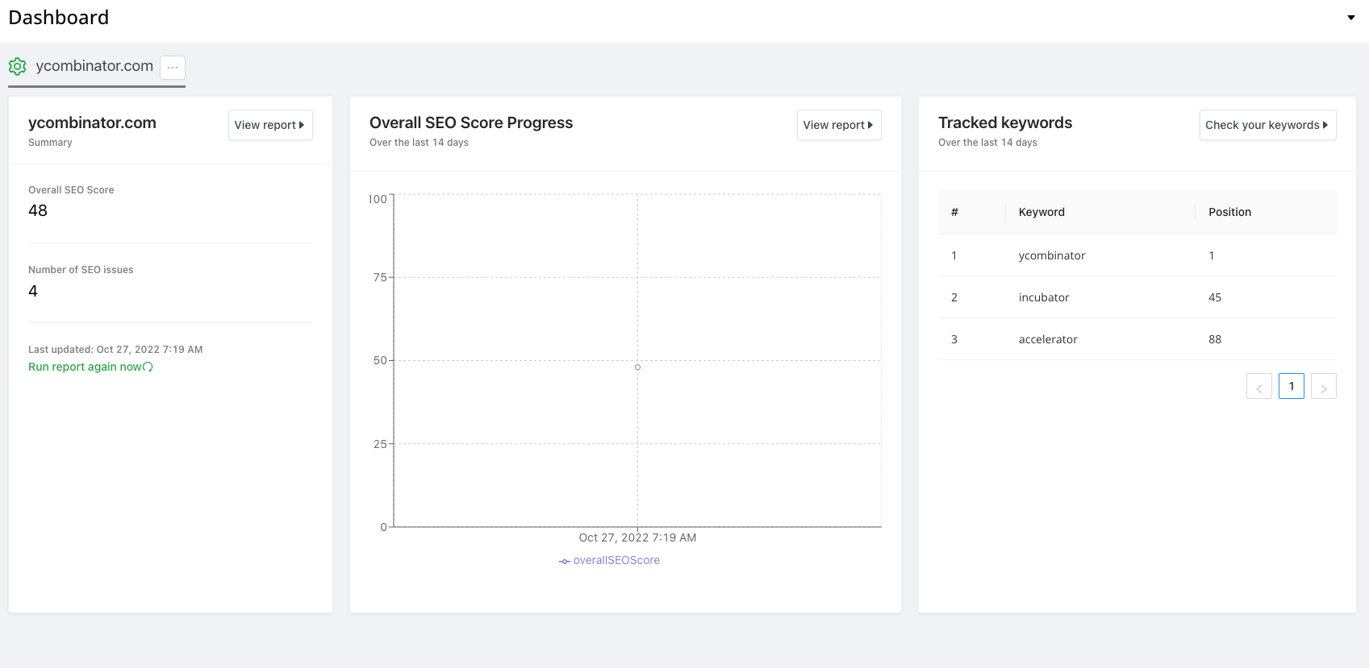The height and width of the screenshot is (668, 1369).
Task: Click the Number of SEO issues value 4
Action: pyautogui.click(x=33, y=291)
